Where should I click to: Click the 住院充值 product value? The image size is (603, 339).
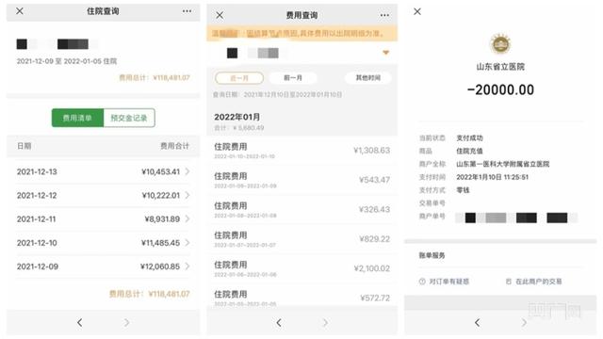(x=469, y=151)
